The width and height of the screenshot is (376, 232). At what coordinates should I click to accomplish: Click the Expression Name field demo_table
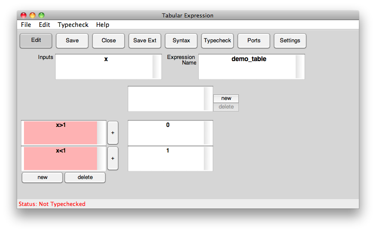point(248,67)
